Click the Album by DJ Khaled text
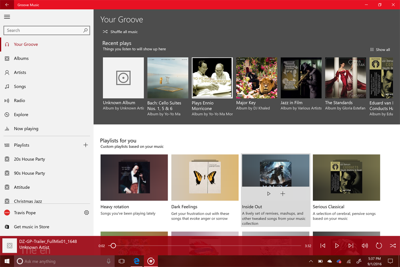 tap(253, 108)
